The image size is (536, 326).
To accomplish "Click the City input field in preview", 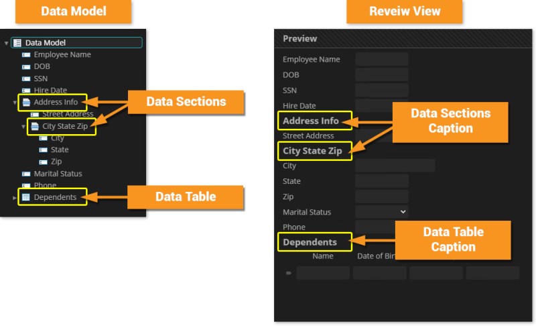I will (x=395, y=166).
